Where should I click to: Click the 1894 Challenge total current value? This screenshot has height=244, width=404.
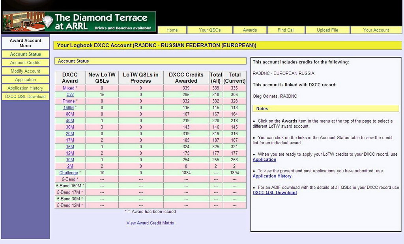(234, 173)
